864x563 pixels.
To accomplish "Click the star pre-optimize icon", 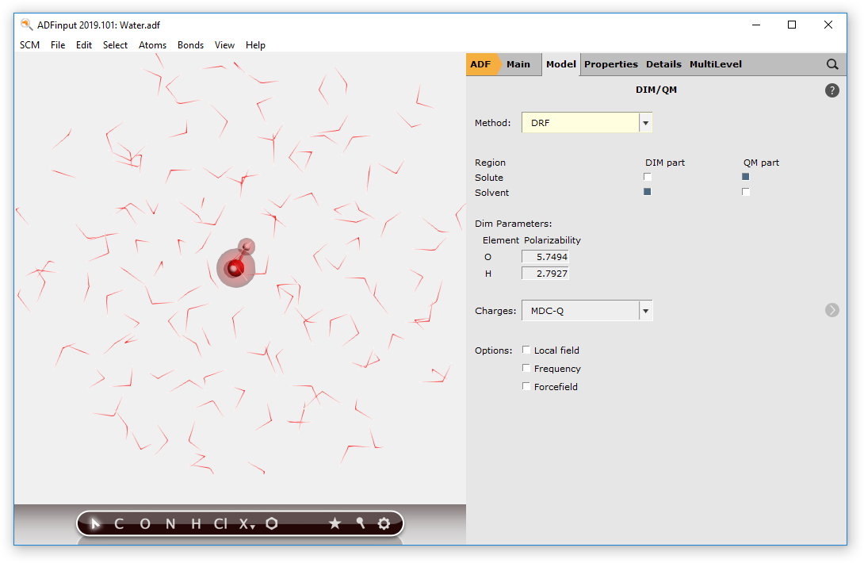I will point(335,523).
